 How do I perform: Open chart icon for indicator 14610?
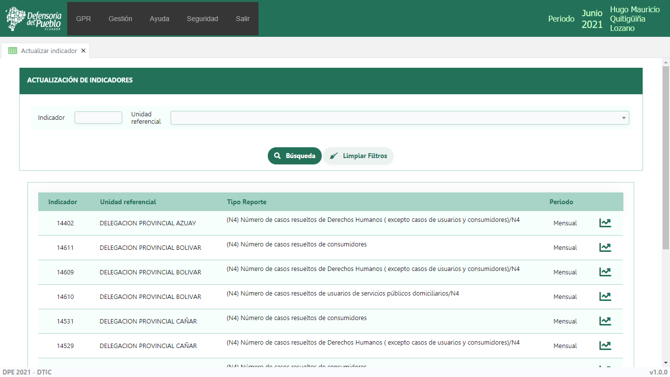coord(605,296)
